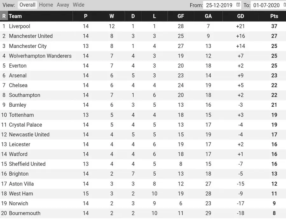Sort table by the GD column header

click(241, 16)
